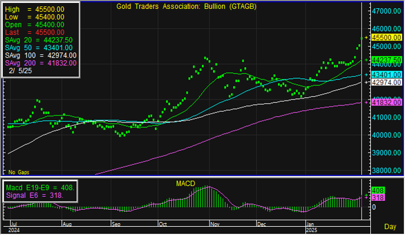This screenshot has height=235, width=405.
Task: Click the 2025 year label
Action: pos(311,230)
